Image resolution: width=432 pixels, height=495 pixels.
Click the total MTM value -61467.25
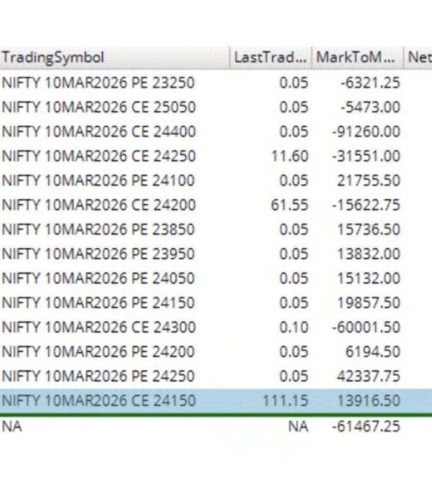point(366,427)
